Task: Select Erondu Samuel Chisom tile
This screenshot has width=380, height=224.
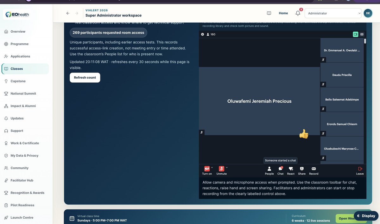Action: pos(342,124)
